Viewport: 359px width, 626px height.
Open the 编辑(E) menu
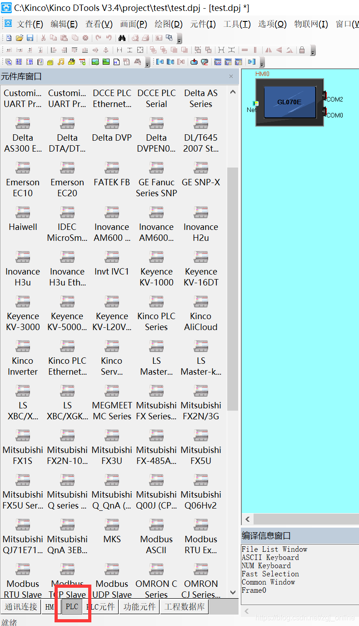[64, 24]
